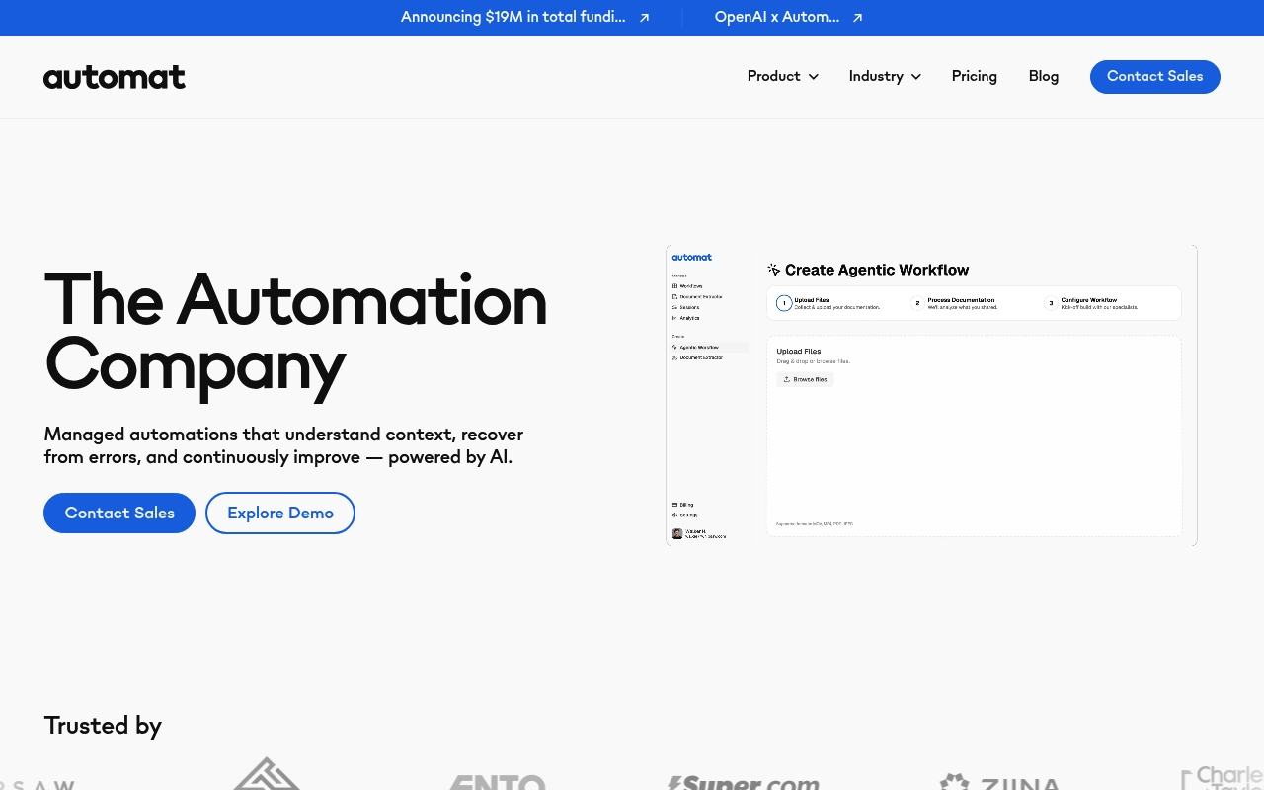
Task: Click the arrow icon beside funding announcement
Action: [645, 18]
